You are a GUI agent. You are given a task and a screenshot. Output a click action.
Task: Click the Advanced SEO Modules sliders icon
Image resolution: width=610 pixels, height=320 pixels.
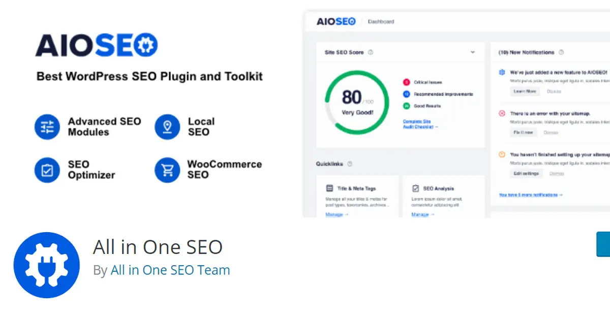[47, 127]
